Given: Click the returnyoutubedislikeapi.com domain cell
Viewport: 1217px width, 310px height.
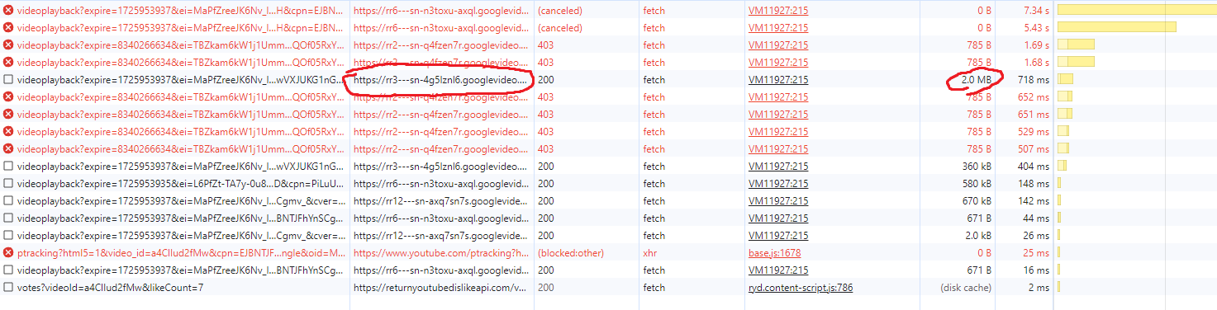Looking at the screenshot, I should [x=440, y=288].
